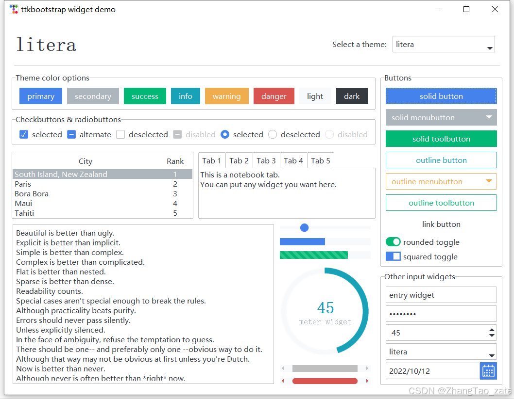Select the Paris row
The height and width of the screenshot is (399, 514).
(x=103, y=184)
